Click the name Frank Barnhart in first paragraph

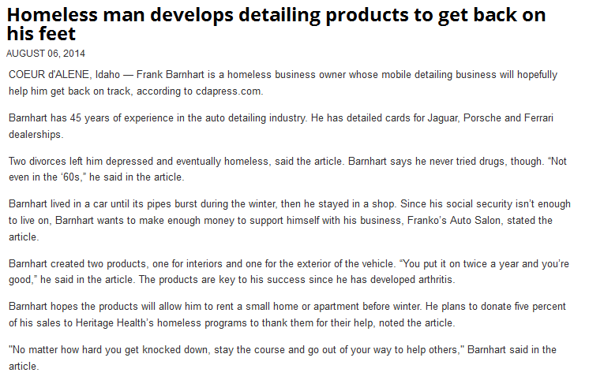(x=171, y=75)
